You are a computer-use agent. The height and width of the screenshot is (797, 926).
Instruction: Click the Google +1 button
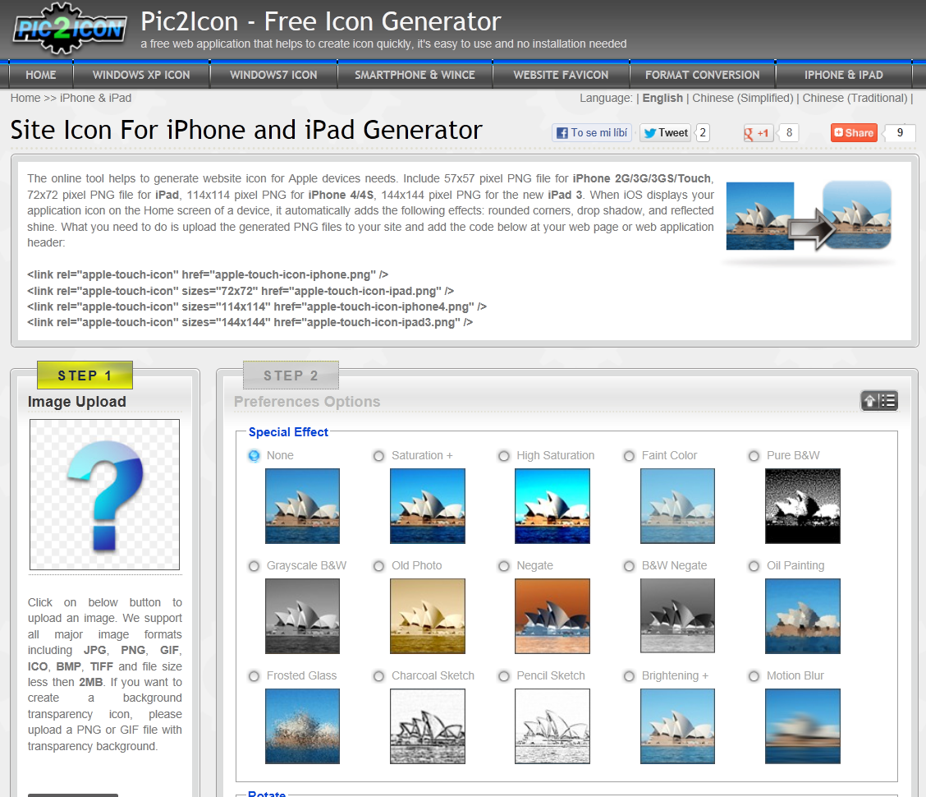click(757, 132)
